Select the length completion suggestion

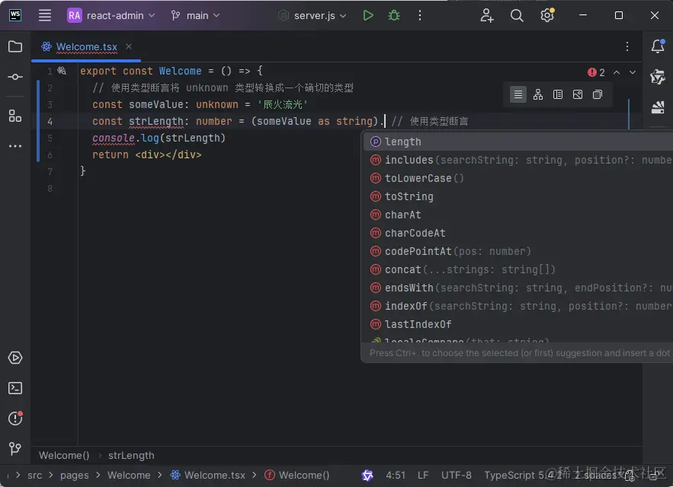518,142
